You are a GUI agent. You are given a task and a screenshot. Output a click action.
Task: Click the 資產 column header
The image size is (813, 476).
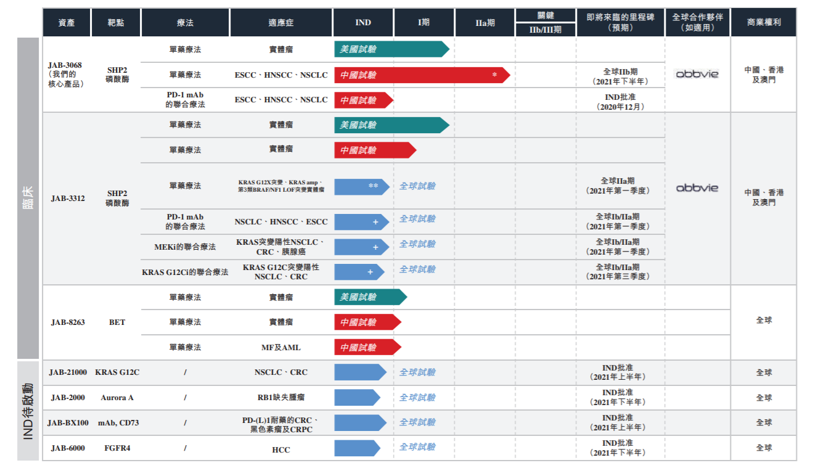(x=67, y=23)
